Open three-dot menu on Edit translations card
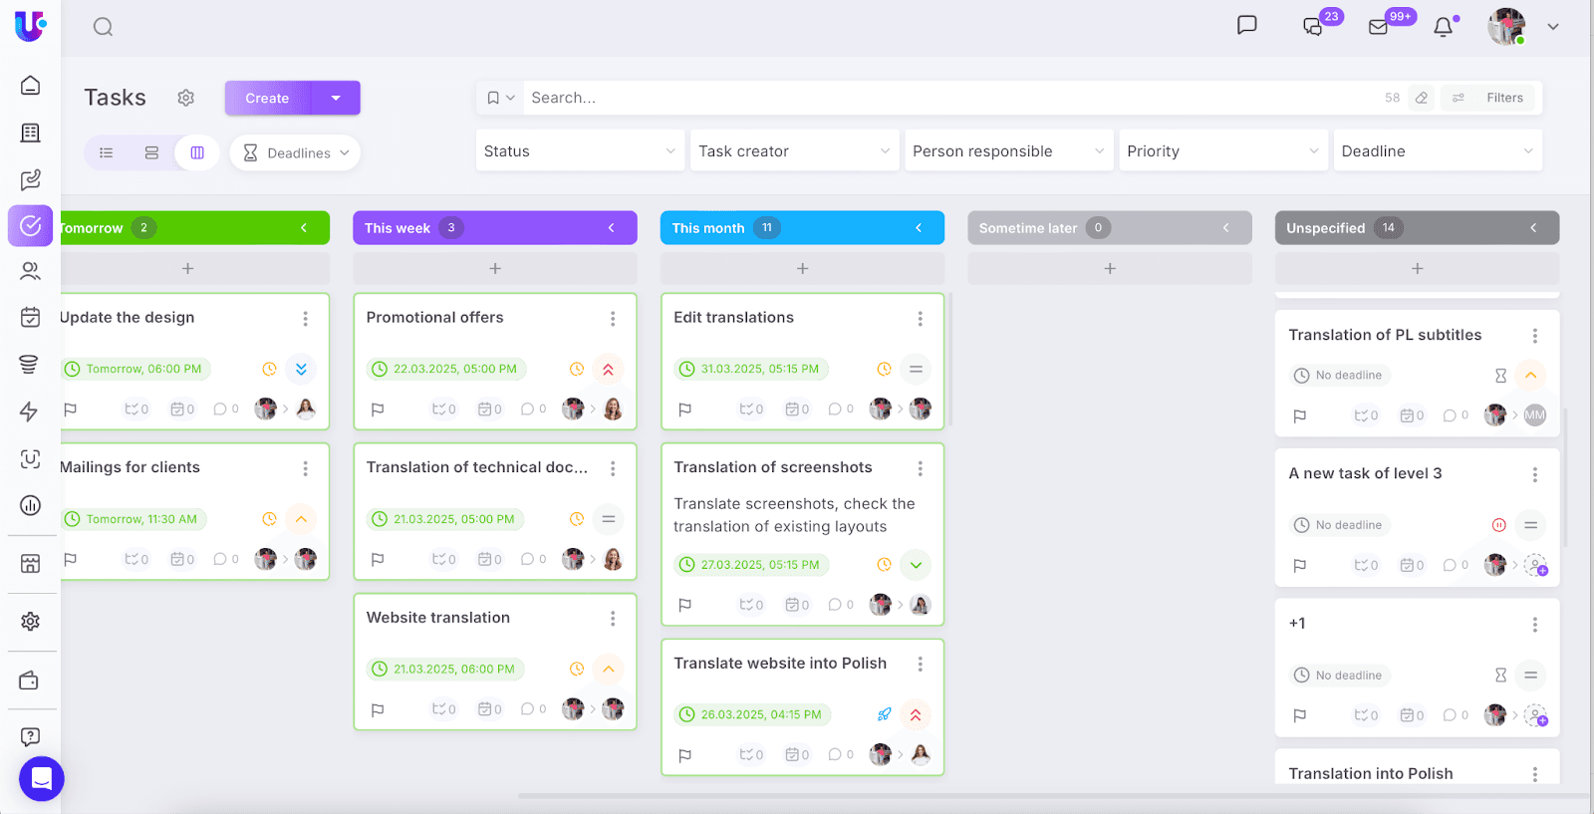This screenshot has height=814, width=1594. pyautogui.click(x=920, y=319)
